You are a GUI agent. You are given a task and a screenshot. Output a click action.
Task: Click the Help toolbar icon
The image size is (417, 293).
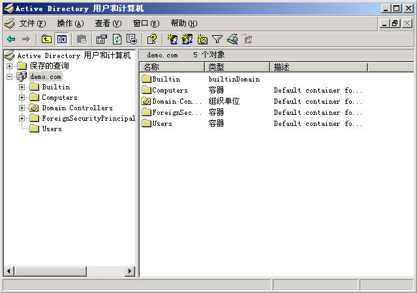[151, 39]
